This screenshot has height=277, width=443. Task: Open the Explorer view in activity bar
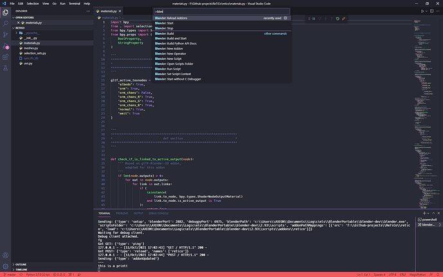pyautogui.click(x=5, y=12)
